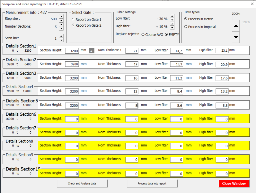Edit Section4 Low filter value 8,4
Image resolution: width=256 pixels, height=193 pixels.
(177, 91)
